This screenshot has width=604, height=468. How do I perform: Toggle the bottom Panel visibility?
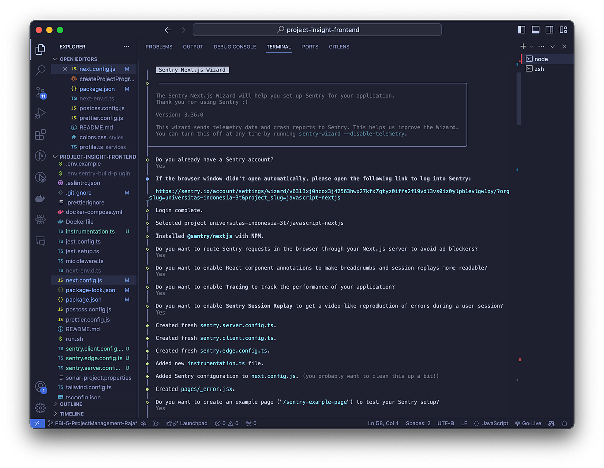(535, 29)
